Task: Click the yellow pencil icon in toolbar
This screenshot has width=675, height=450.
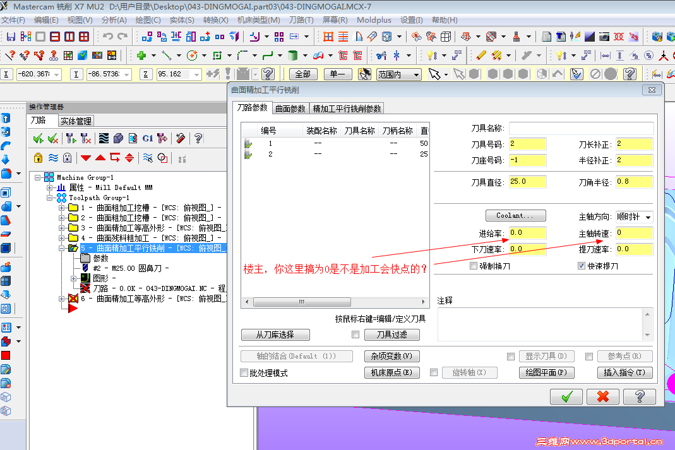Action: (x=481, y=56)
